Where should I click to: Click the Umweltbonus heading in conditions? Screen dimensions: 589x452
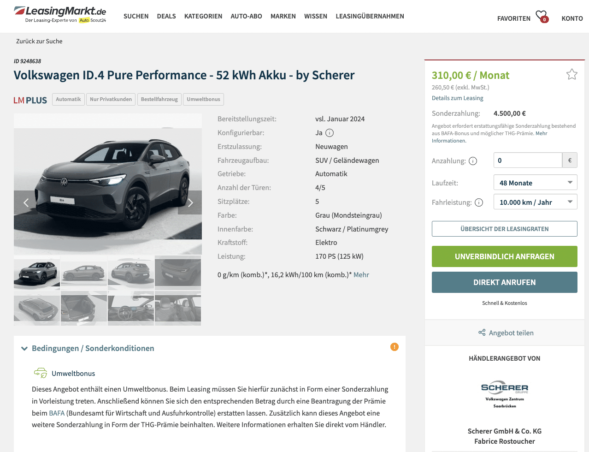pyautogui.click(x=73, y=373)
